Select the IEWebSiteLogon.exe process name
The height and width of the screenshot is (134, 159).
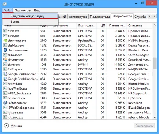click(x=21, y=108)
